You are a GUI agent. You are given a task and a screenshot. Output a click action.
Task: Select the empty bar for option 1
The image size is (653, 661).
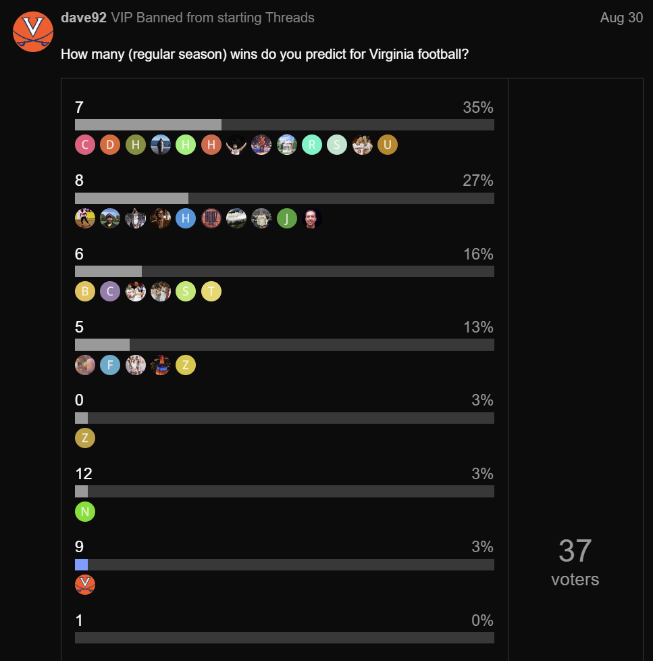[284, 638]
